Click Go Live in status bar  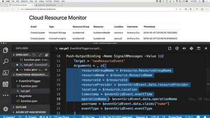tap(88, 117)
